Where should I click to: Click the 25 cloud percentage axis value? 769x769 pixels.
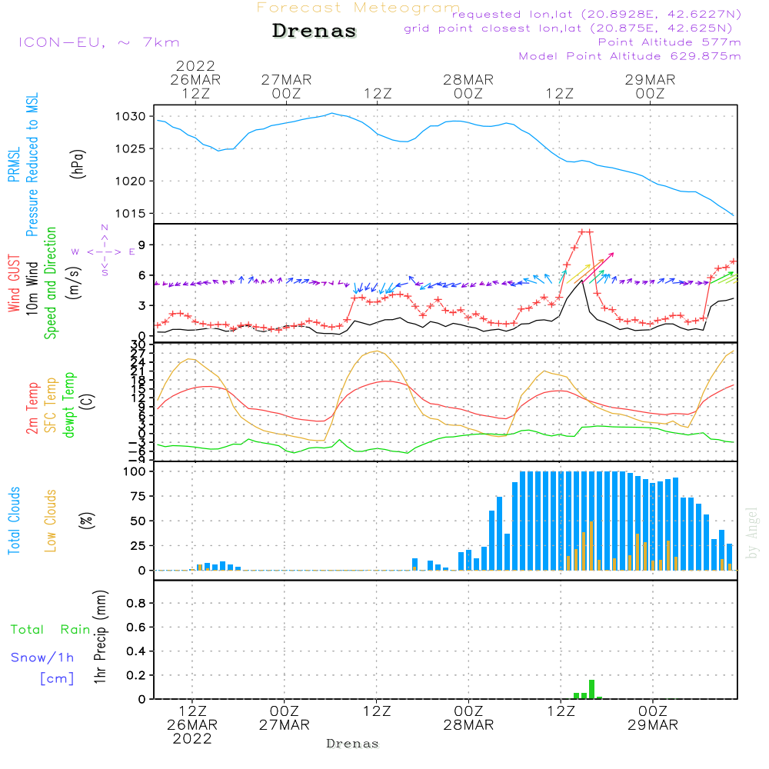point(138,545)
